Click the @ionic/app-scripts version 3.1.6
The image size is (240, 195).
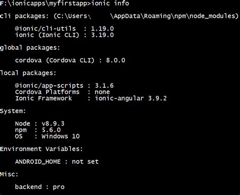click(x=104, y=86)
